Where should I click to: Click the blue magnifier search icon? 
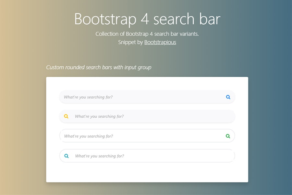click(228, 97)
